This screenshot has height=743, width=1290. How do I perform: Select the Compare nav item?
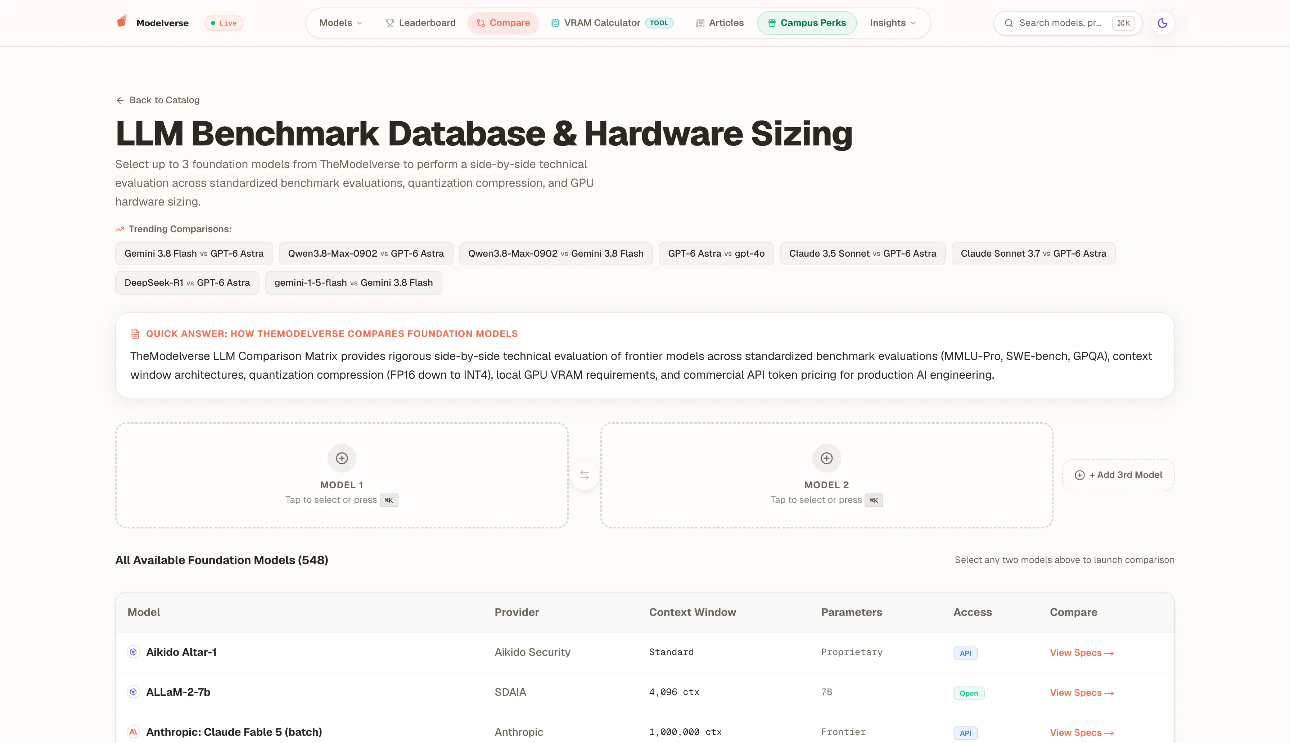tap(503, 23)
